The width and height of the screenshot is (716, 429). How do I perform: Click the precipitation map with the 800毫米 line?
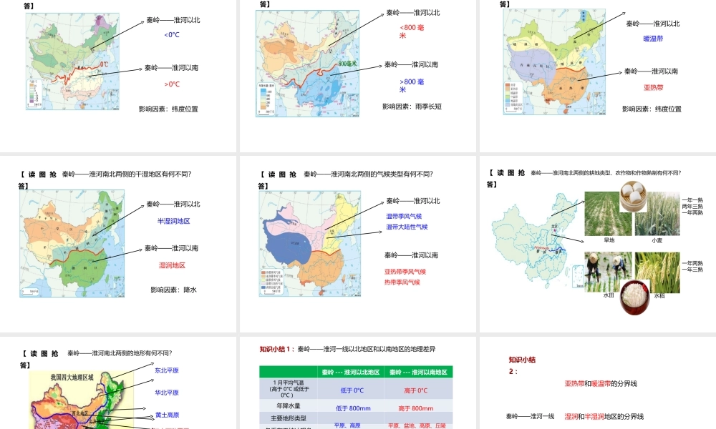(x=307, y=64)
